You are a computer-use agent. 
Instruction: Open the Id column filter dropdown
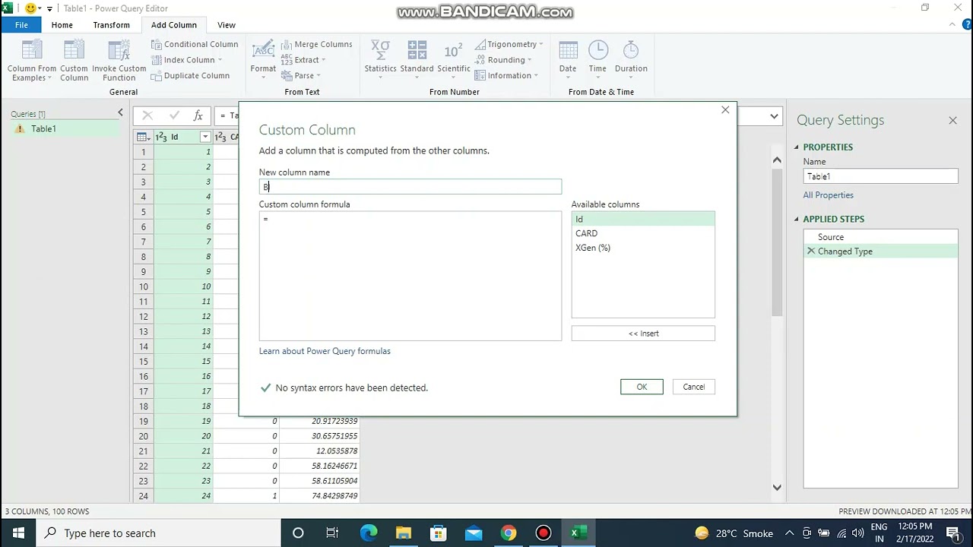(205, 137)
